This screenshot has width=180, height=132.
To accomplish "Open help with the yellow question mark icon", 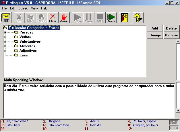I will [138, 18].
